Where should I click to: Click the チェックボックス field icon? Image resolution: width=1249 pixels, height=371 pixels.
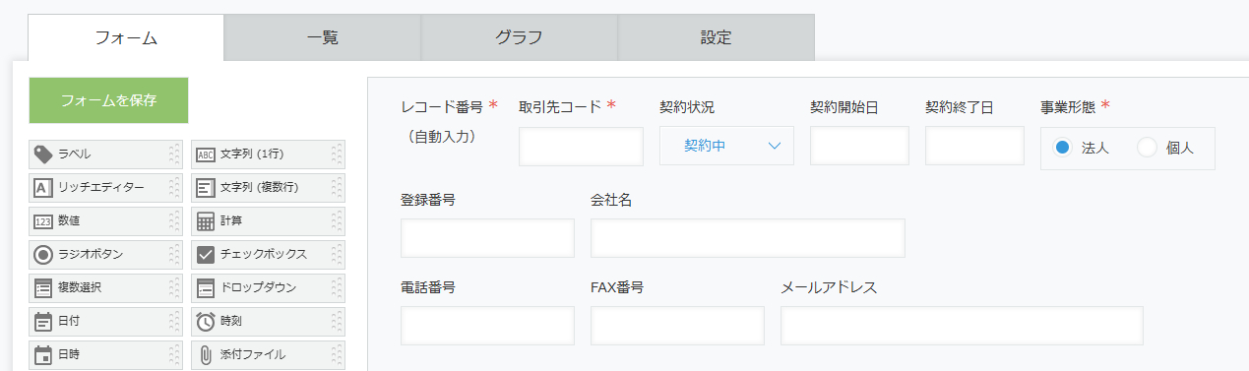tap(205, 254)
